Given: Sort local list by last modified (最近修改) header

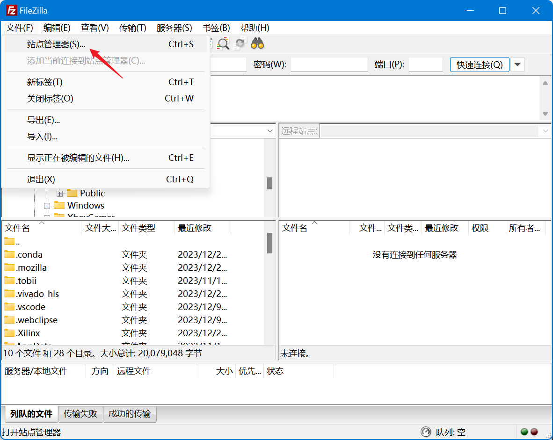Looking at the screenshot, I should 203,228.
